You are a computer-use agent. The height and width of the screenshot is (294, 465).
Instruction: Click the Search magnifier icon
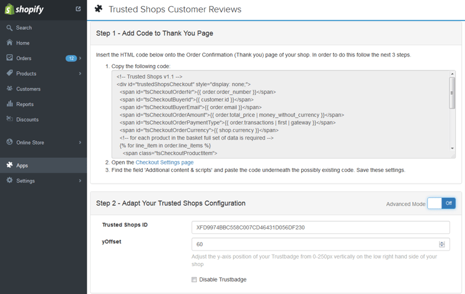(x=9, y=27)
